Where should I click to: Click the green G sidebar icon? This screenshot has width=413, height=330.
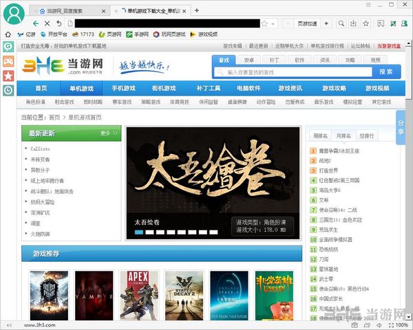coord(8,47)
